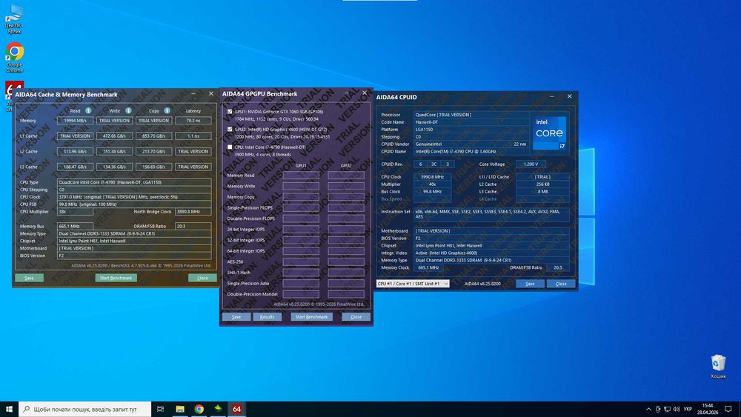
Task: Click Close button in GPGPU Benchmark
Action: coord(356,317)
